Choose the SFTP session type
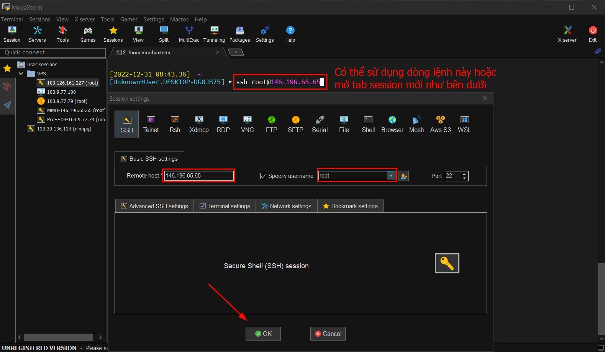The height and width of the screenshot is (352, 605). [295, 124]
